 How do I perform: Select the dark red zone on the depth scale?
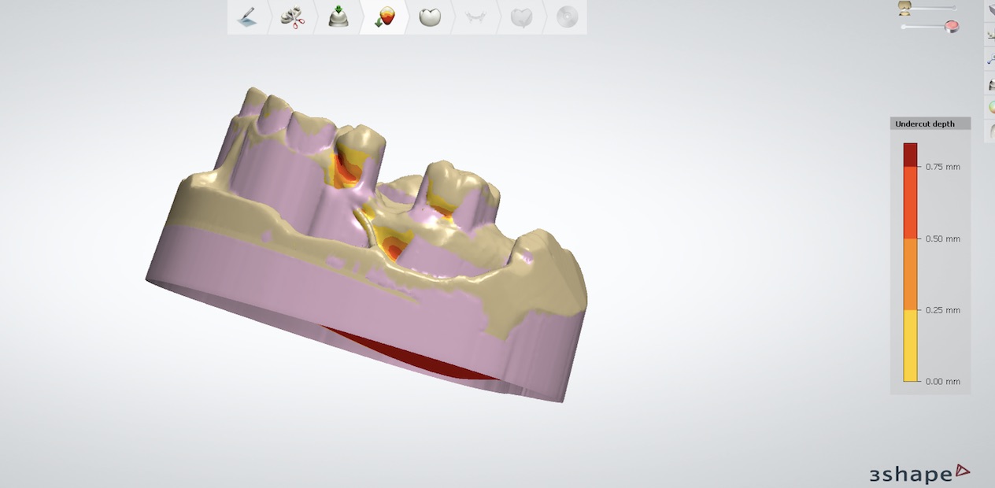pyautogui.click(x=913, y=150)
